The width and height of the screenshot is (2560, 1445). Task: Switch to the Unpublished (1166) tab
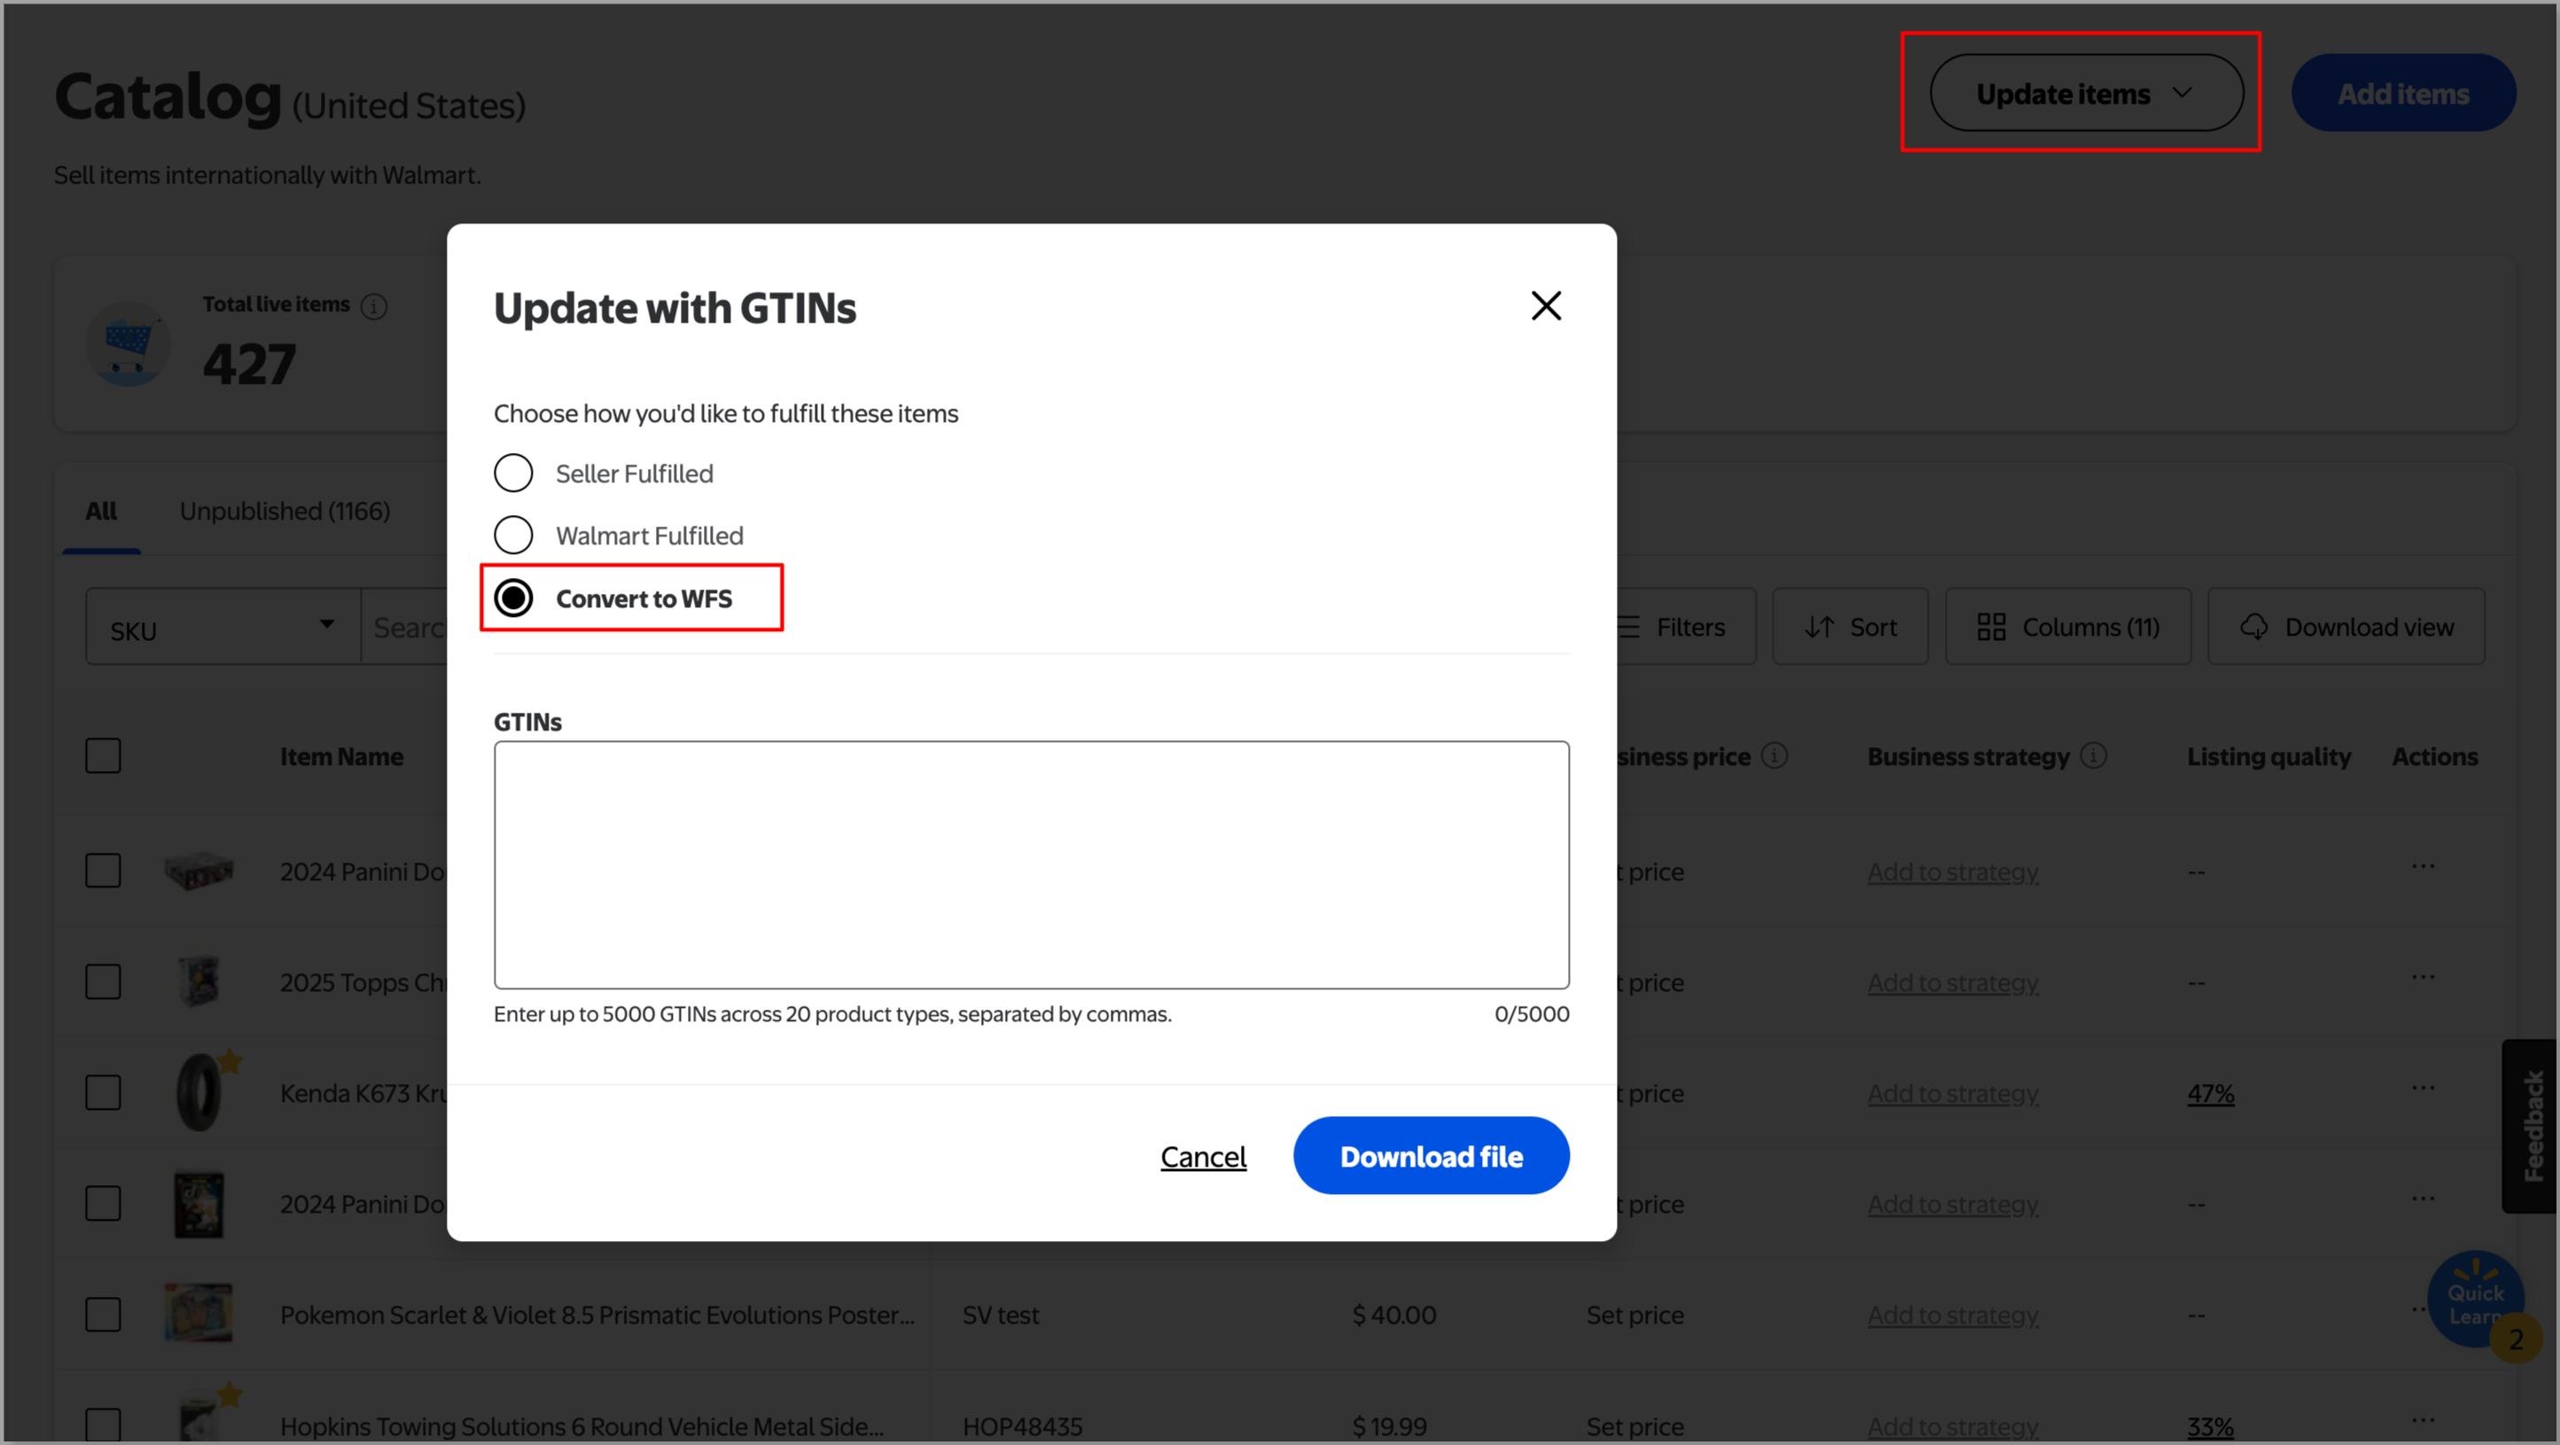point(285,511)
